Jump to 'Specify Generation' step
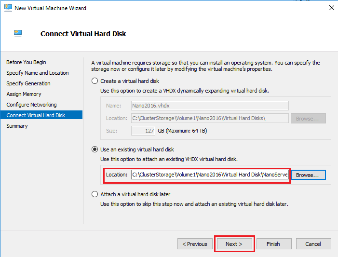Viewport: 338px width, 257px height. (x=28, y=83)
